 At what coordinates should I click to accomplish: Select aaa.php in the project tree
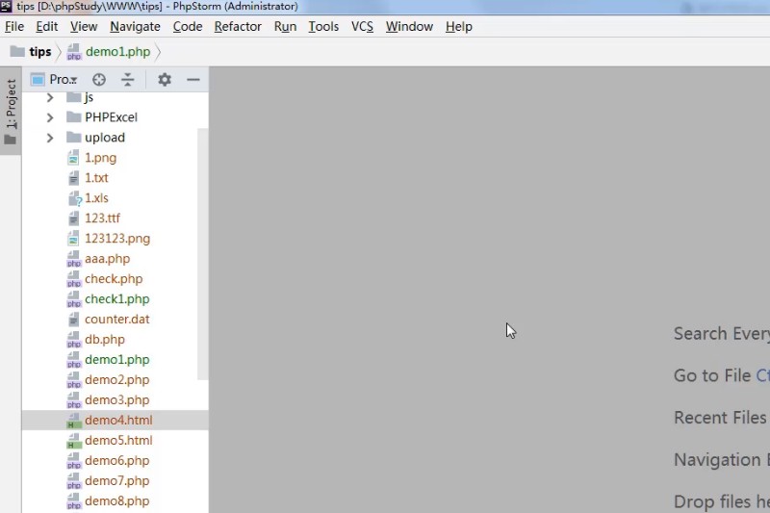pos(107,259)
